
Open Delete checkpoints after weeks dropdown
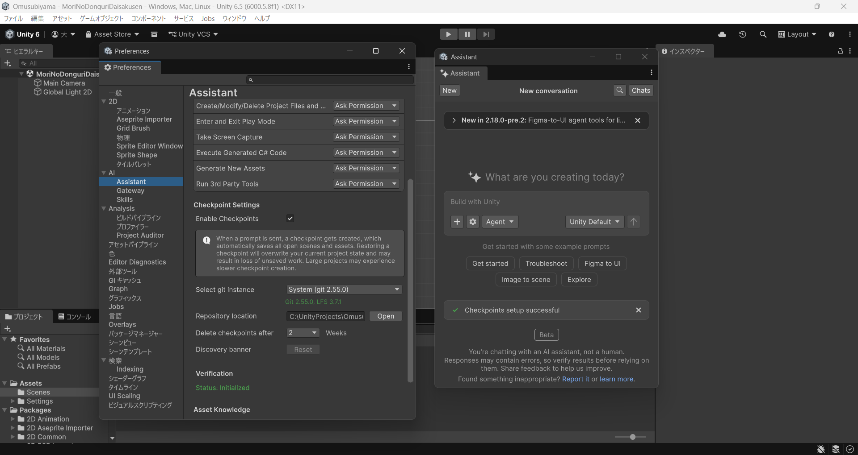[303, 333]
